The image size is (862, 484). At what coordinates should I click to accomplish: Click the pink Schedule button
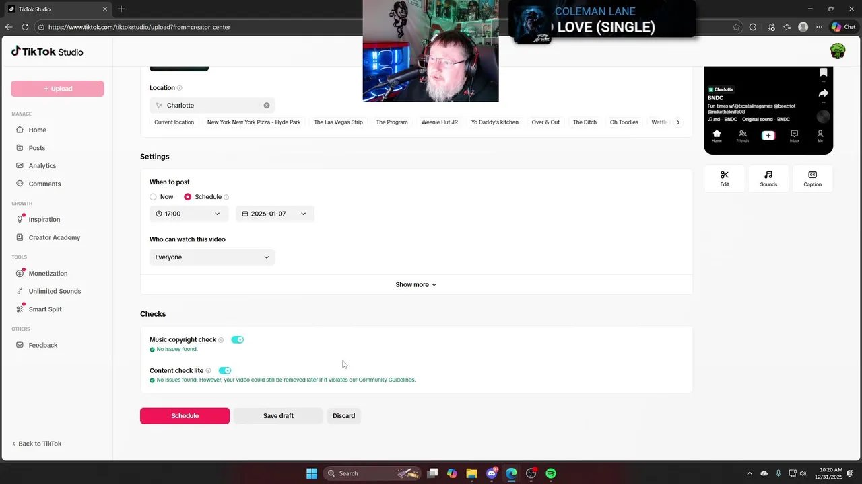point(185,416)
